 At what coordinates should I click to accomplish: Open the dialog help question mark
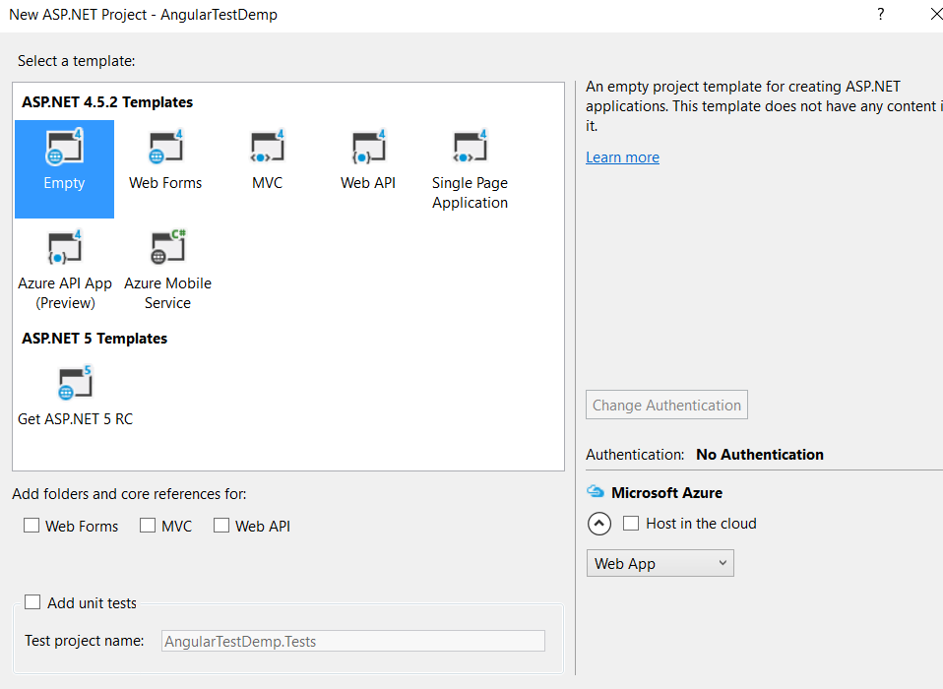(880, 14)
